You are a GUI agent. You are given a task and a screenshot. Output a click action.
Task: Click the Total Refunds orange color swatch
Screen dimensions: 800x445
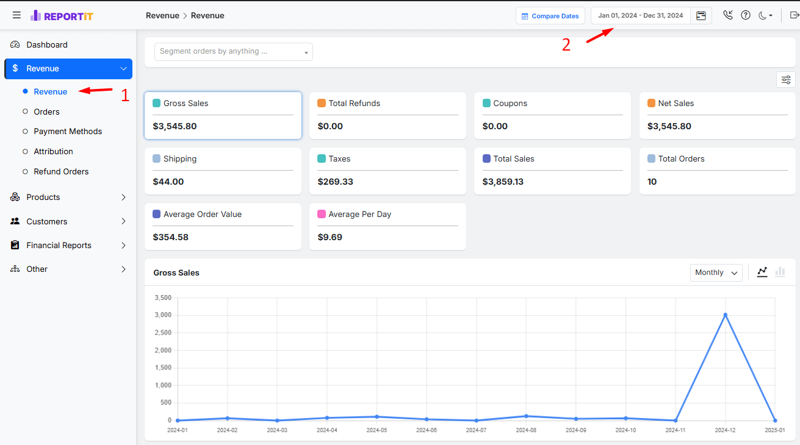pyautogui.click(x=322, y=104)
